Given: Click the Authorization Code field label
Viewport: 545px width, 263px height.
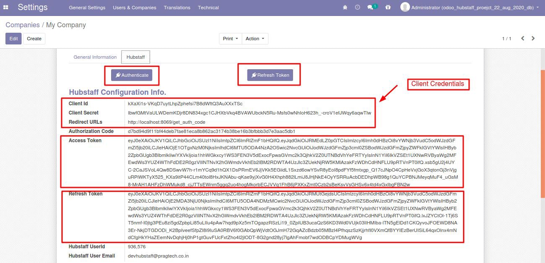Looking at the screenshot, I should pyautogui.click(x=91, y=131).
